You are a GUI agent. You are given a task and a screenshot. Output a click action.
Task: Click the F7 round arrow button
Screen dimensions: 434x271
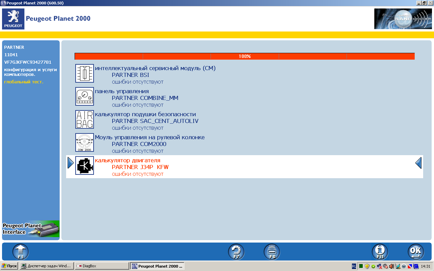[x=236, y=252]
